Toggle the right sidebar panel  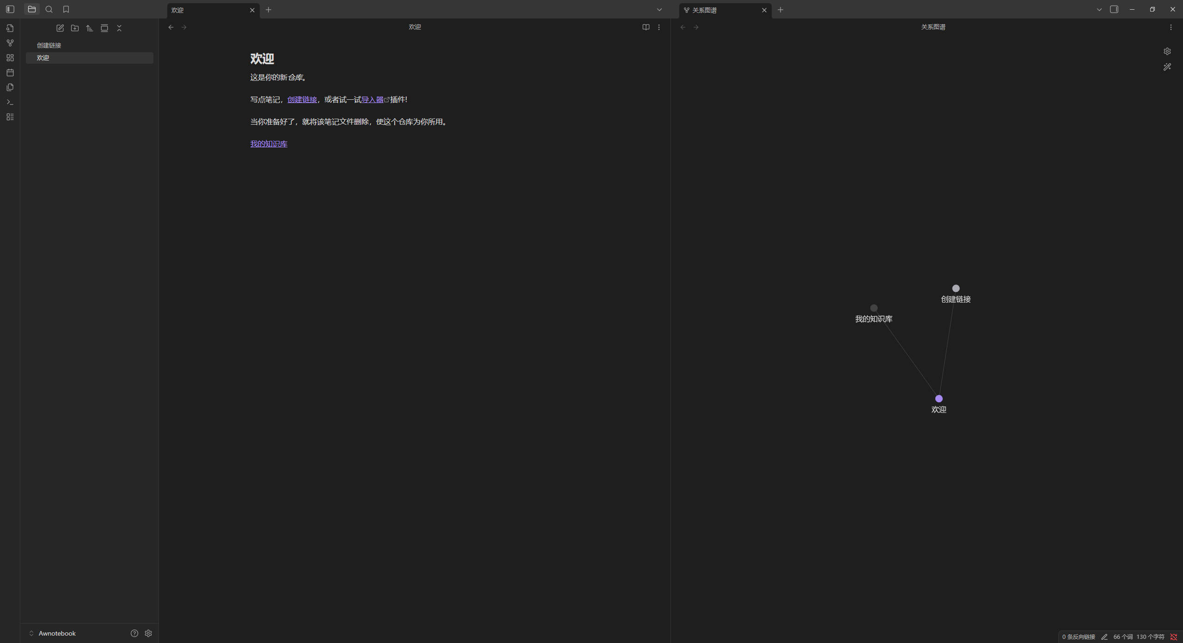[x=1114, y=9]
